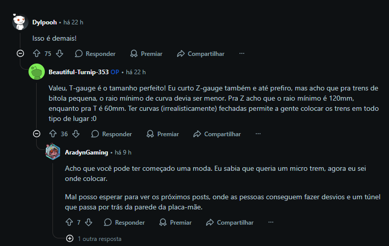This screenshot has width=389, height=246.
Task: Downvote AradynGaming's comment
Action: tap(89, 222)
